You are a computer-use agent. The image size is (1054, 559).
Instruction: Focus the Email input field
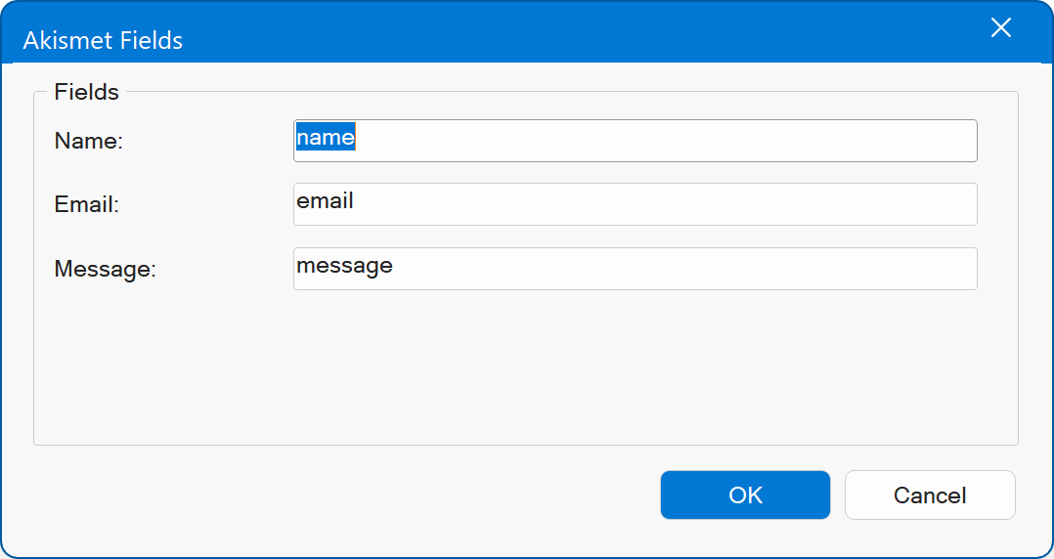(x=636, y=204)
